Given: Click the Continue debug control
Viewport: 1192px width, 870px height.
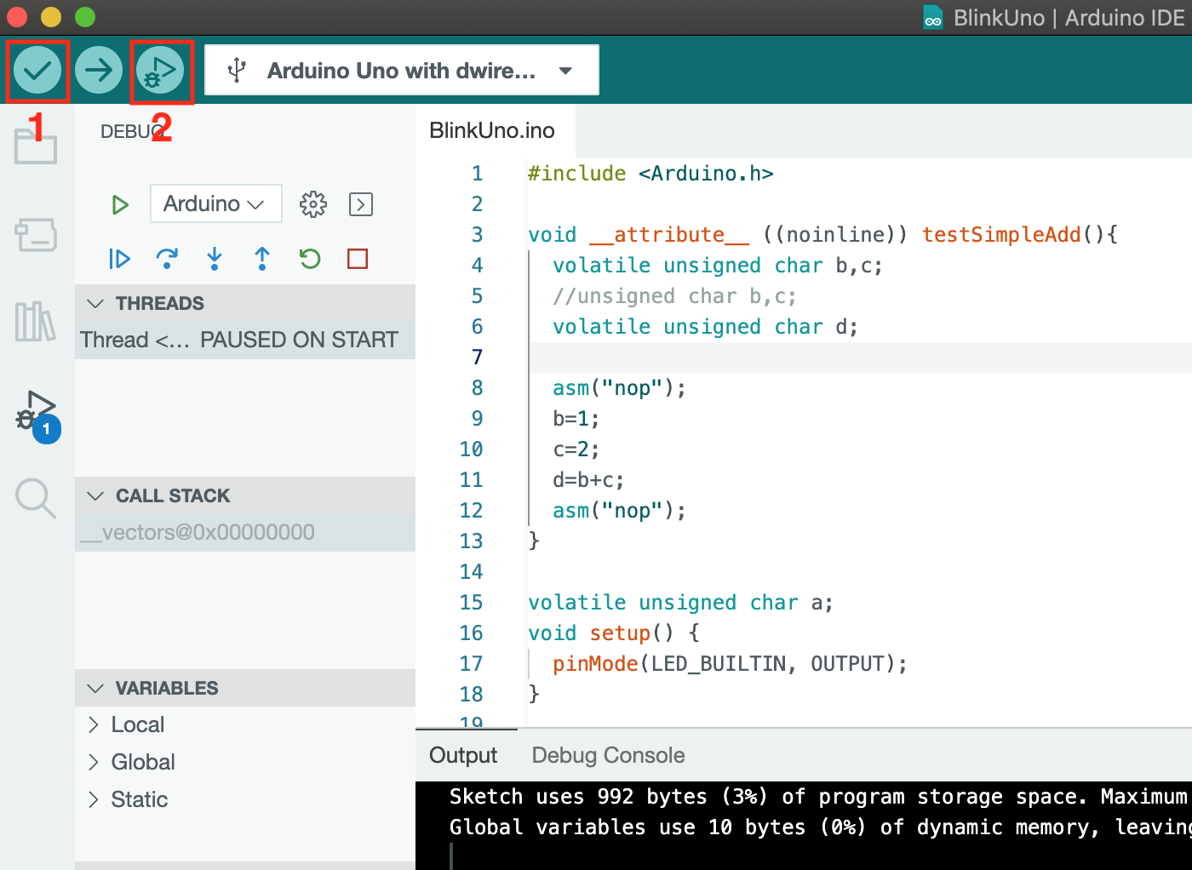Looking at the screenshot, I should click(x=120, y=259).
